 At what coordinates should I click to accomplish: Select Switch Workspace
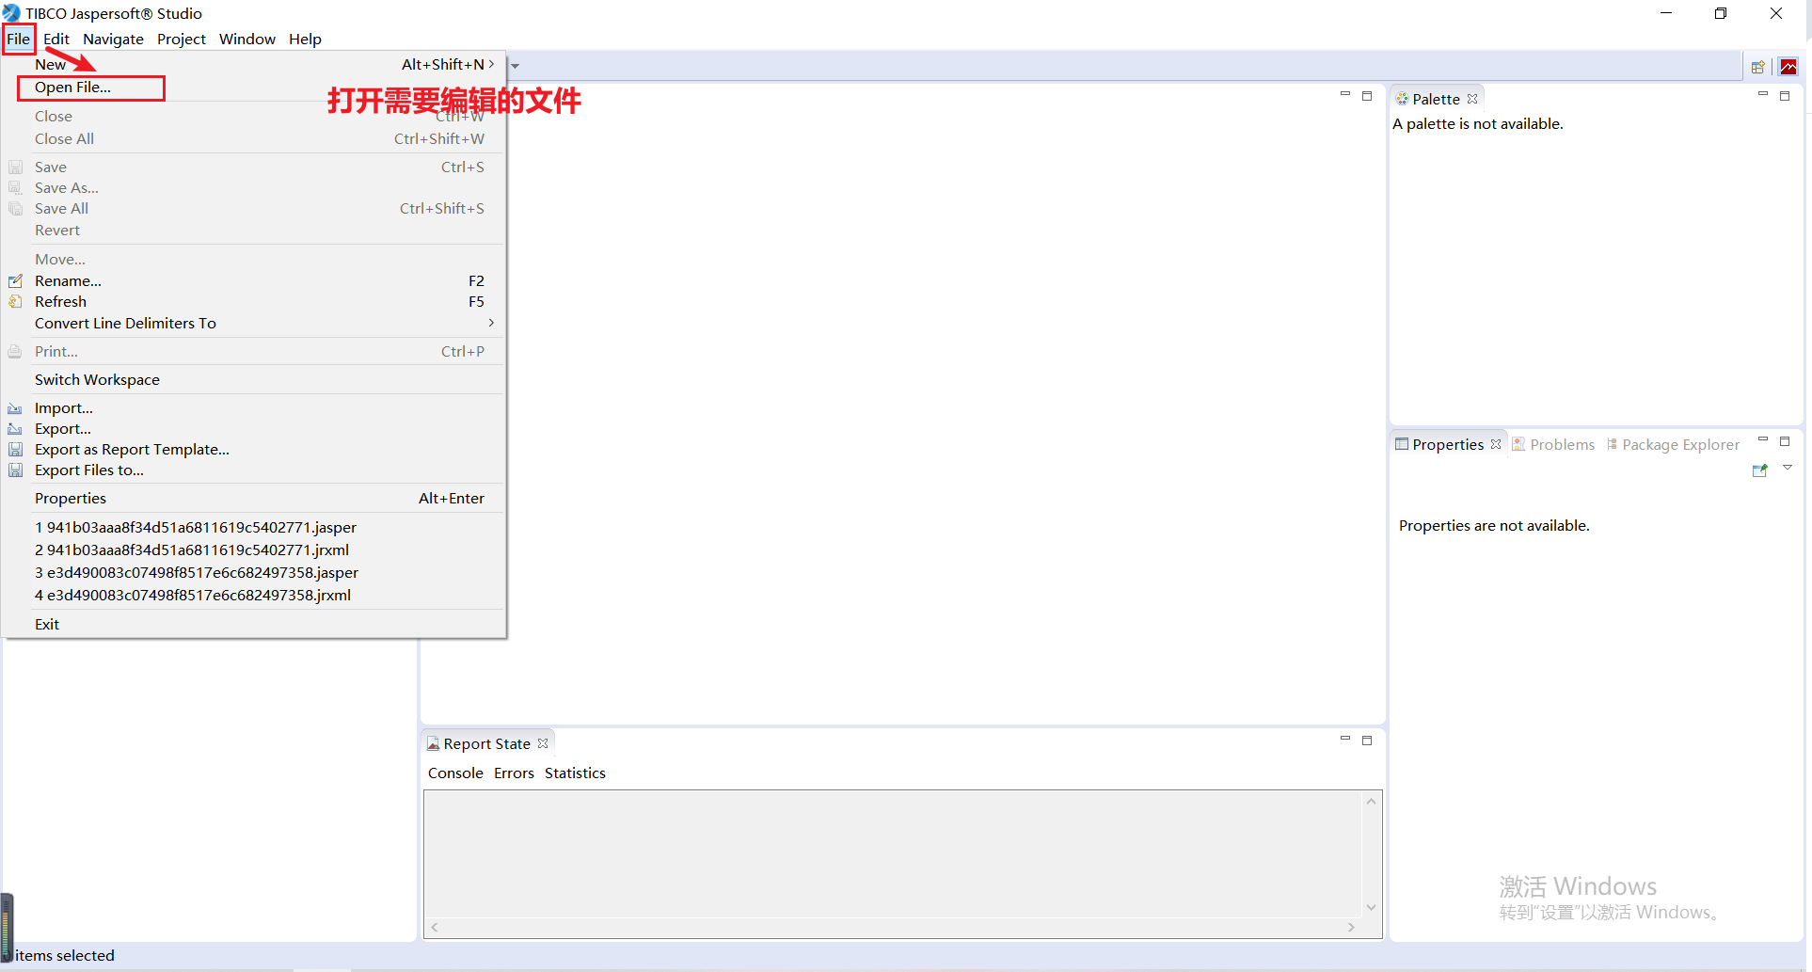click(254, 379)
